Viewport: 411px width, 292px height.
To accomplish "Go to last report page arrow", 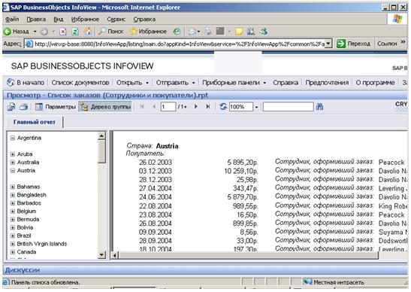I will coord(208,107).
